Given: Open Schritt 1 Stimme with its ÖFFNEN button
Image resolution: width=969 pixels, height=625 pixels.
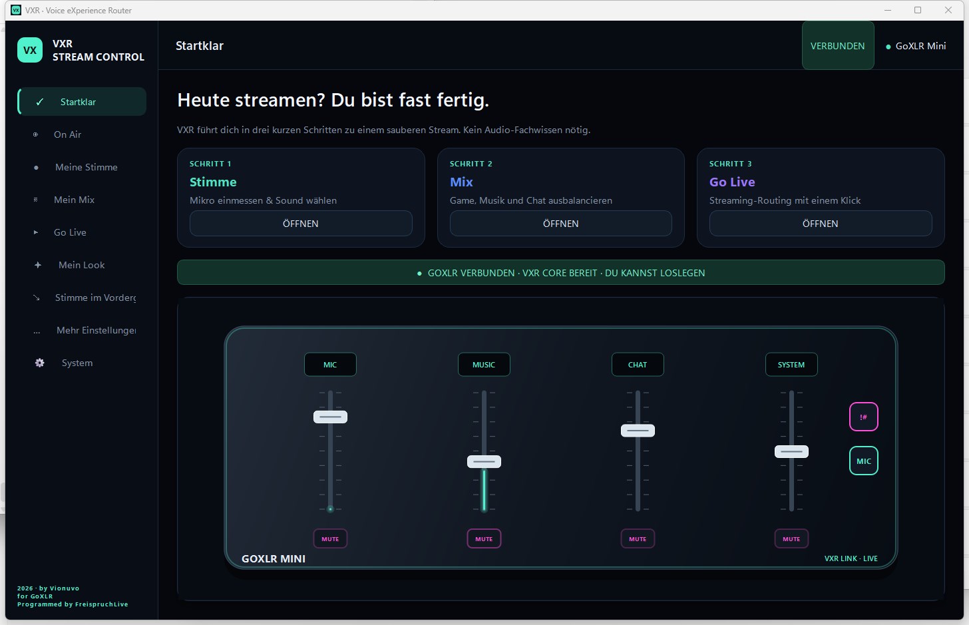Looking at the screenshot, I should (301, 224).
